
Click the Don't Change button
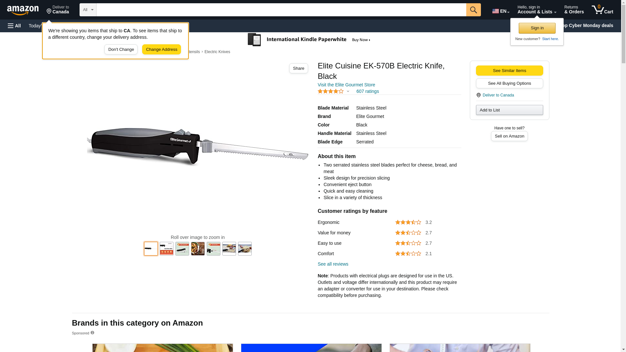(x=121, y=50)
